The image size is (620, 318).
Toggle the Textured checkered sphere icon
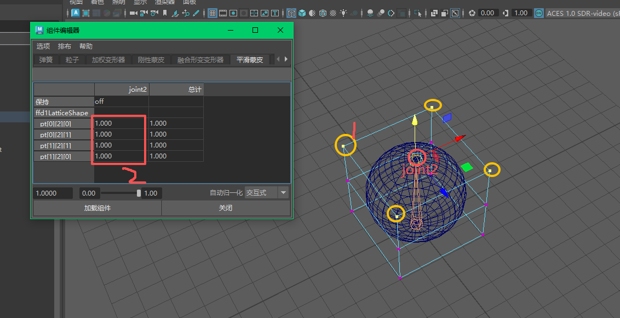[x=333, y=13]
